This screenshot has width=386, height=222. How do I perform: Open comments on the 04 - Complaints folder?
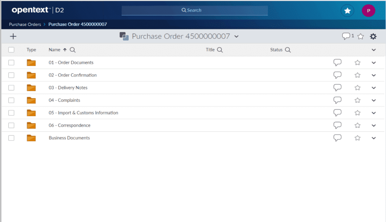click(337, 100)
